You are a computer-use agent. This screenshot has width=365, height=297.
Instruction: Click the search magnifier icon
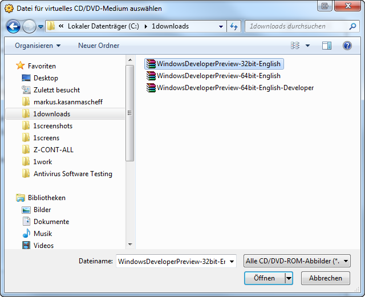(x=353, y=26)
